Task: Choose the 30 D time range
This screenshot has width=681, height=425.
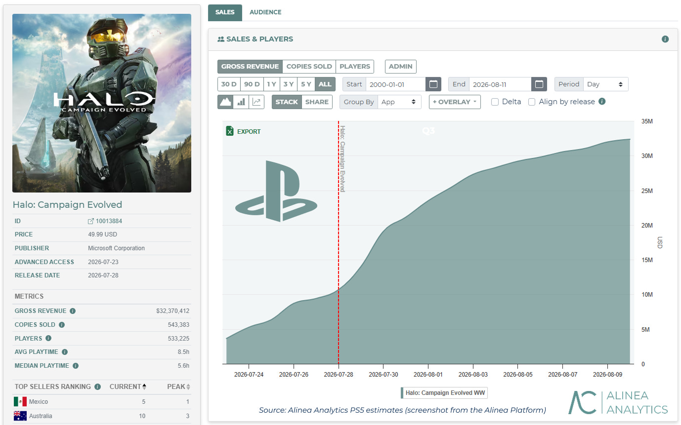Action: pyautogui.click(x=229, y=84)
